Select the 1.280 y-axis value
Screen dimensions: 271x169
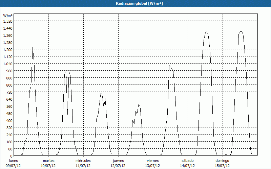(8, 43)
